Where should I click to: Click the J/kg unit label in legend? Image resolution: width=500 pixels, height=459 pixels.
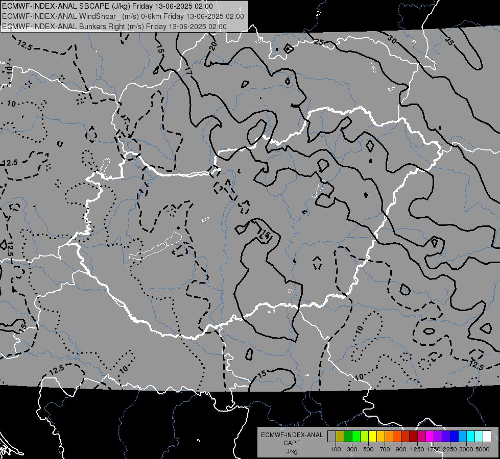(292, 451)
